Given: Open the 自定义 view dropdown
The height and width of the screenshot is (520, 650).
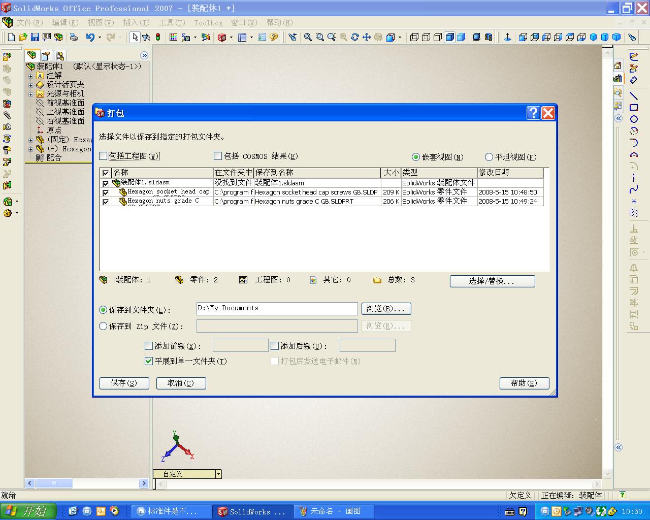Looking at the screenshot, I should pyautogui.click(x=218, y=474).
